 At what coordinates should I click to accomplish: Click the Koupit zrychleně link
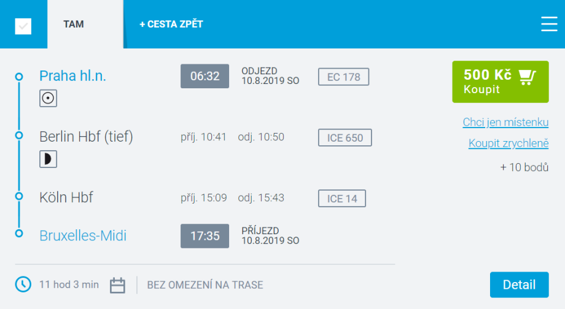click(x=508, y=143)
